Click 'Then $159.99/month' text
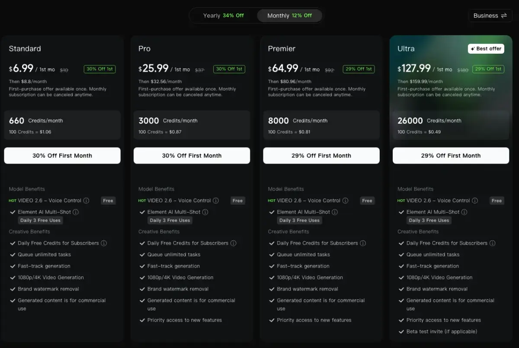The height and width of the screenshot is (348, 519). pyautogui.click(x=420, y=81)
